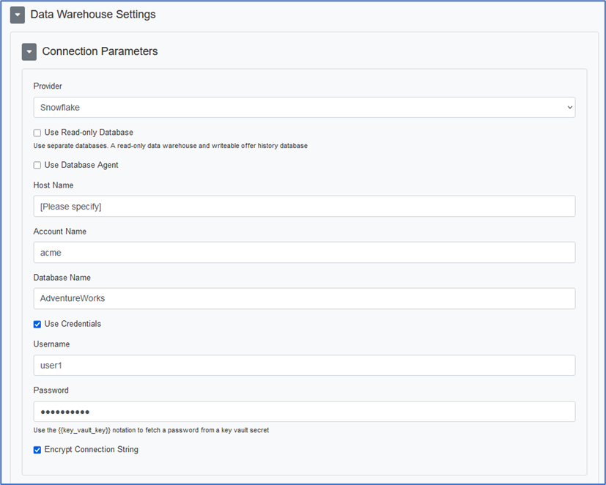Viewport: 606px width, 485px height.
Task: Click the Provider field label
Action: pyautogui.click(x=48, y=86)
